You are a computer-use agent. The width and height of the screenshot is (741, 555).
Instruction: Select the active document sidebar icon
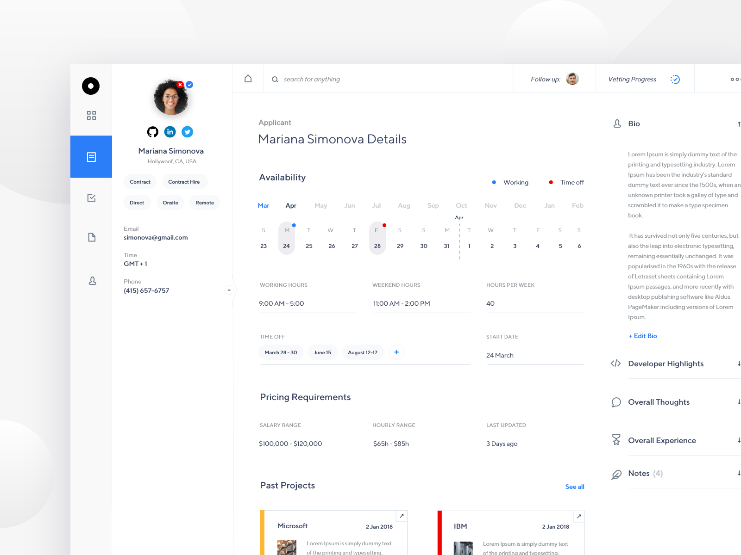pyautogui.click(x=91, y=157)
